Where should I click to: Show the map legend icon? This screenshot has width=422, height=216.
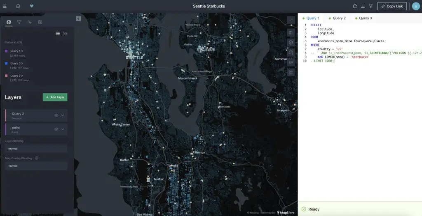(x=291, y=72)
